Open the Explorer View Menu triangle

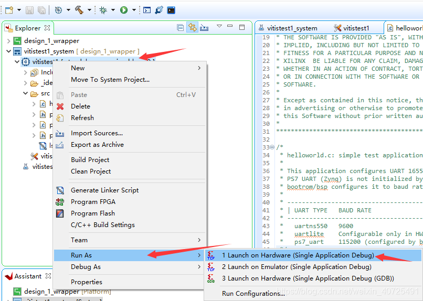[x=219, y=26]
